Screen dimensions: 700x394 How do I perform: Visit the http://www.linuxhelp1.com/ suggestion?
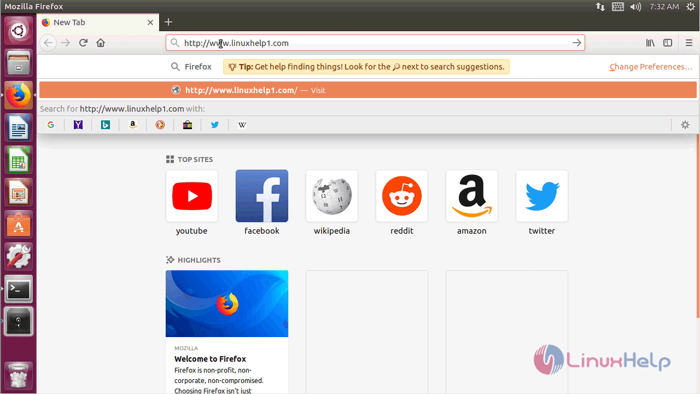point(368,90)
